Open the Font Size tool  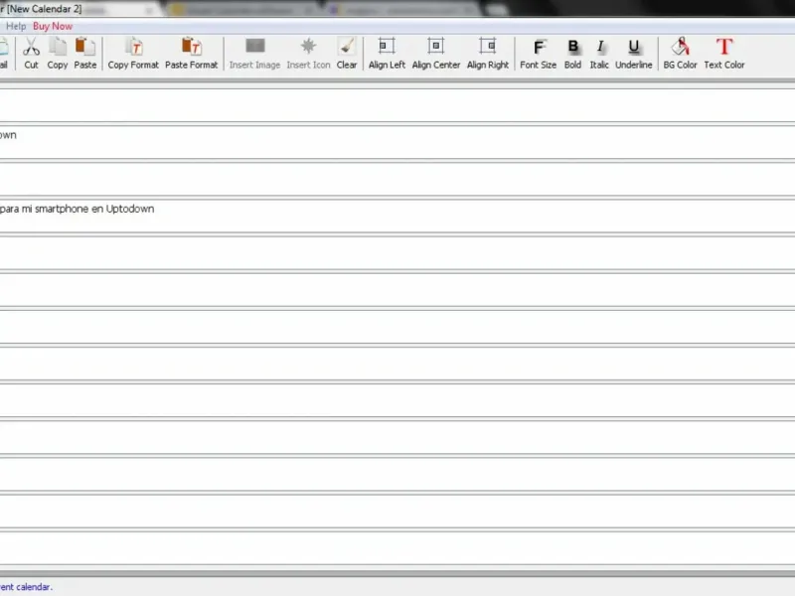click(x=538, y=53)
